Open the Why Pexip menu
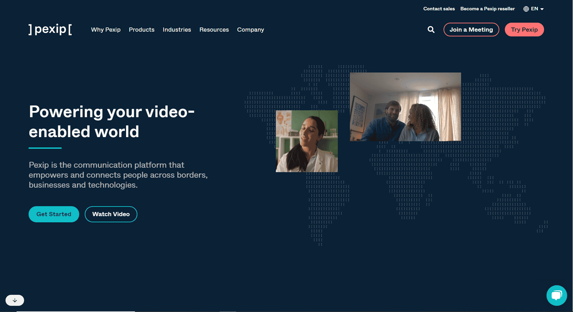 106,30
